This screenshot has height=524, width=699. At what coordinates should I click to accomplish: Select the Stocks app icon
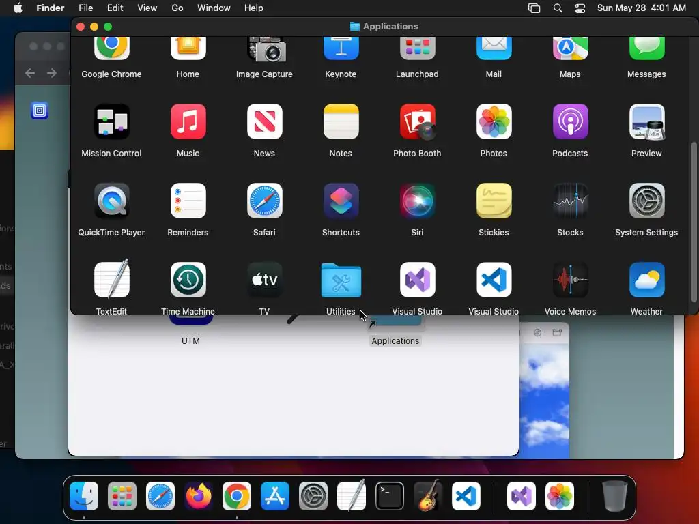(x=570, y=201)
